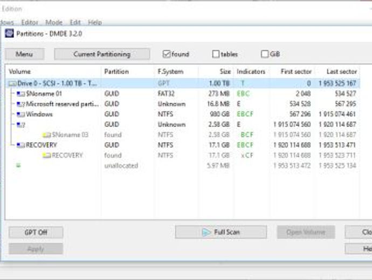Toggle the 'found' checkbox
The height and width of the screenshot is (280, 372).
(x=167, y=54)
